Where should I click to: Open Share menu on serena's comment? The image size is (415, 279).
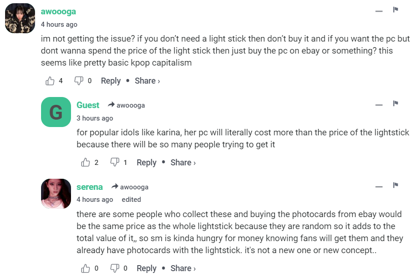(x=183, y=268)
